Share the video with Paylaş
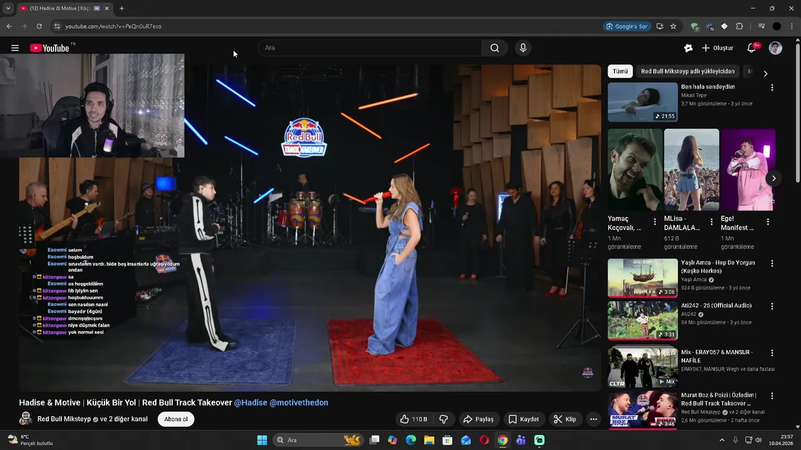The height and width of the screenshot is (450, 801). tap(478, 419)
